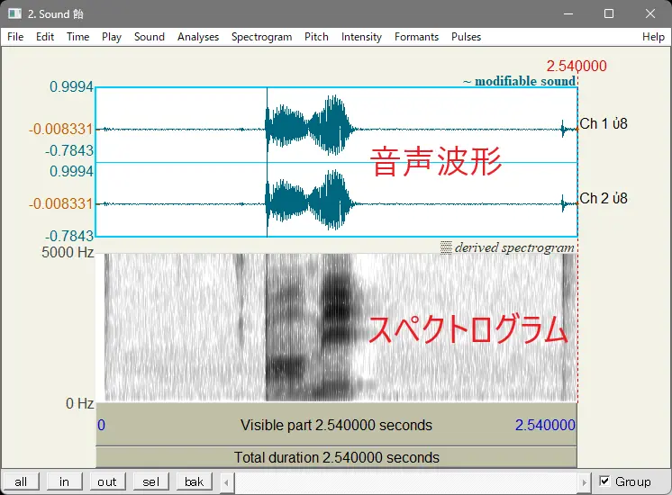Viewport: 672px width, 495px height.
Task: Open the Pitch menu
Action: (x=316, y=37)
